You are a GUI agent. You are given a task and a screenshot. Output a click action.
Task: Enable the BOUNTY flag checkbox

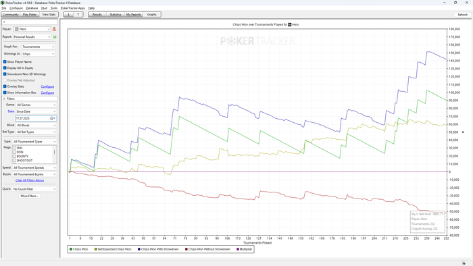click(14, 157)
